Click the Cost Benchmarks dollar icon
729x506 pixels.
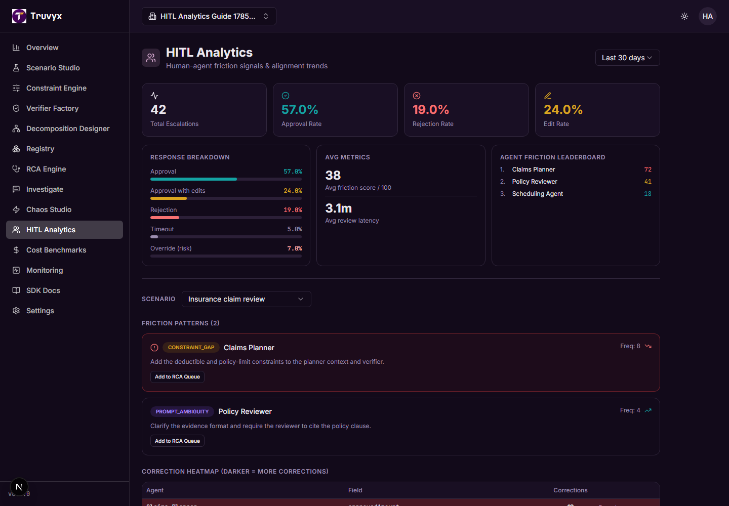[x=16, y=250]
